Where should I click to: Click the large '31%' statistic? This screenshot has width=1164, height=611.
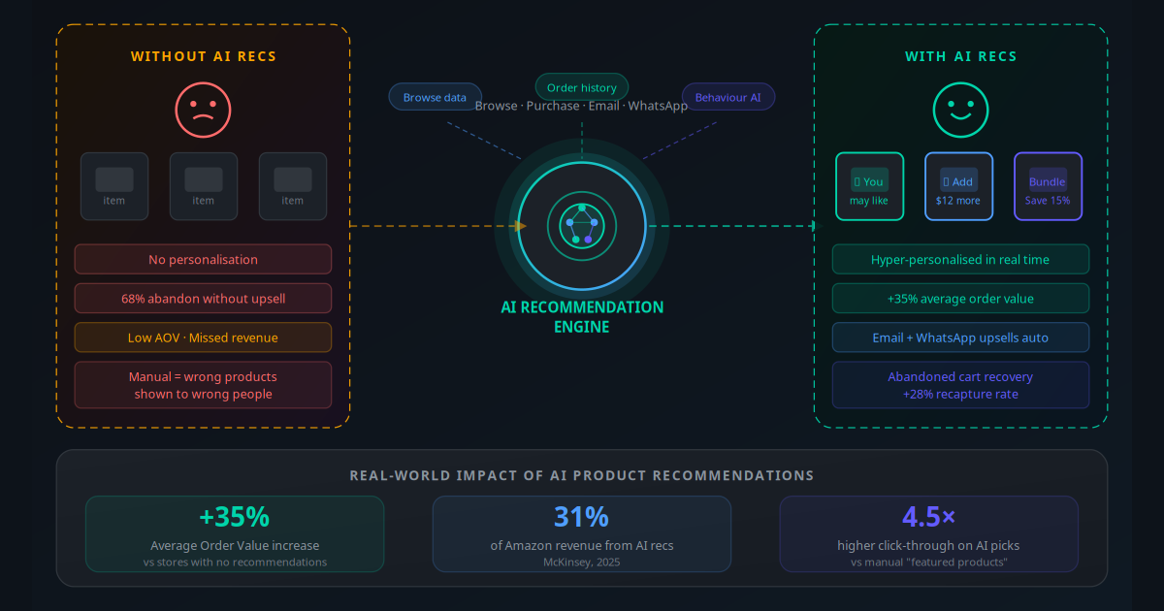(581, 517)
